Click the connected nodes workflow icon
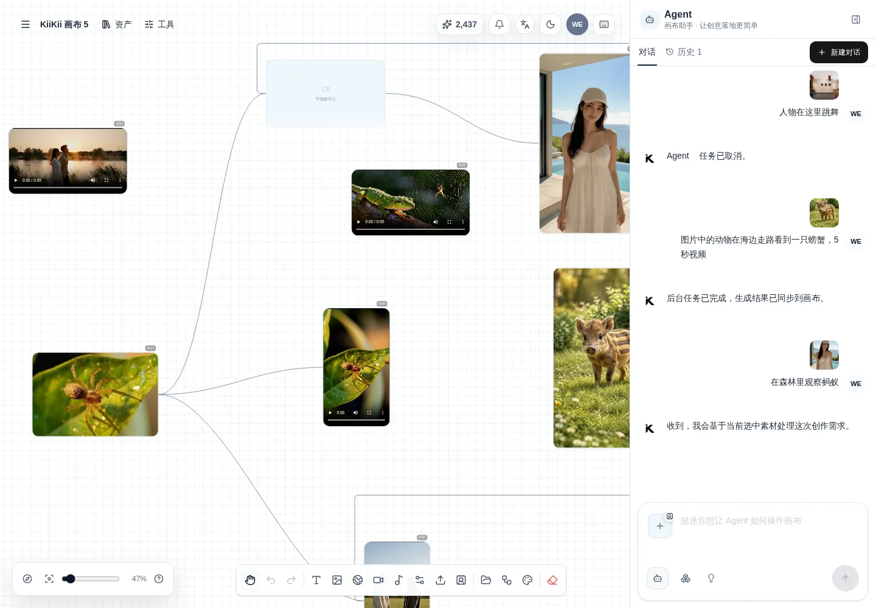 507,580
